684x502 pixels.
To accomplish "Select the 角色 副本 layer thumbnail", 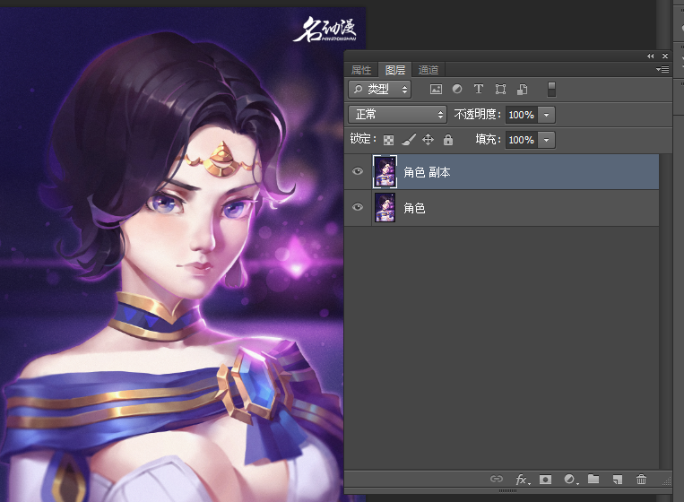I will coord(385,172).
